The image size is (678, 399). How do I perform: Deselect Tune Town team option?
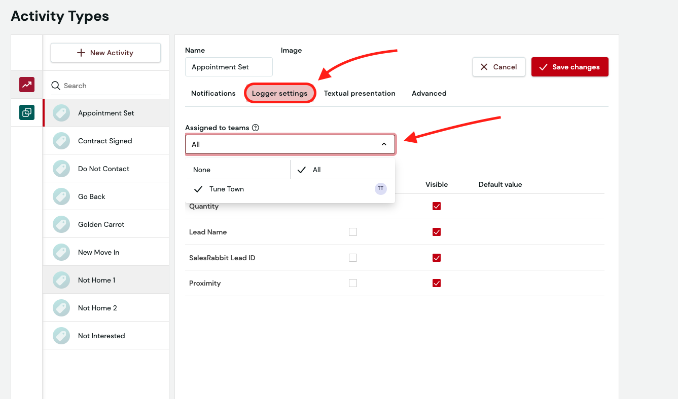[290, 189]
